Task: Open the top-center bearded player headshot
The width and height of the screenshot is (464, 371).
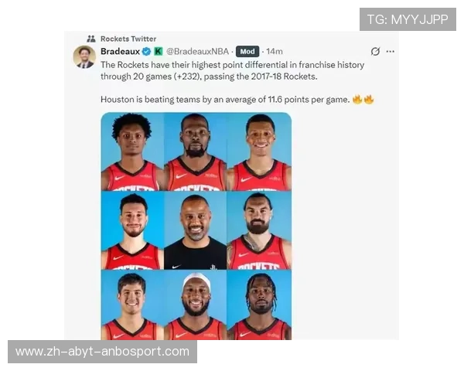Action: (196, 151)
